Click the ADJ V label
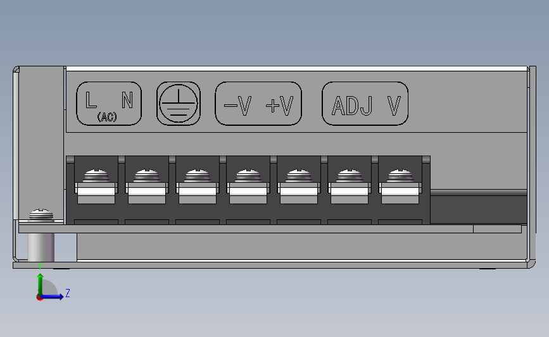This screenshot has width=549, height=337. point(365,104)
